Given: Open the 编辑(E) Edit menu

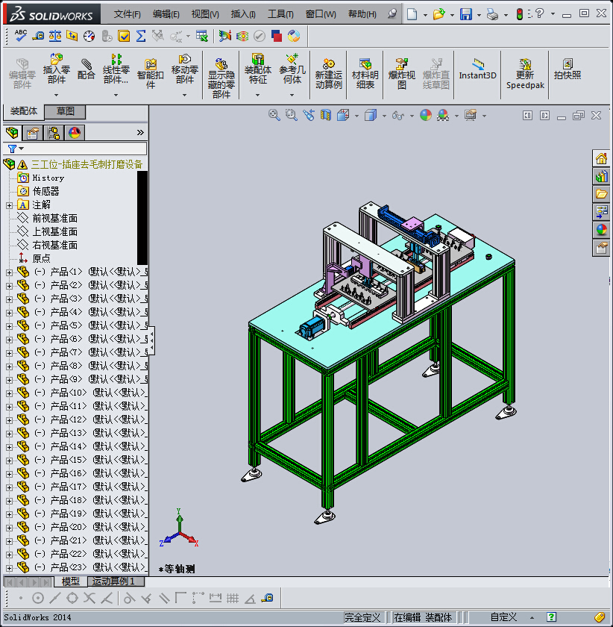Looking at the screenshot, I should tap(166, 14).
